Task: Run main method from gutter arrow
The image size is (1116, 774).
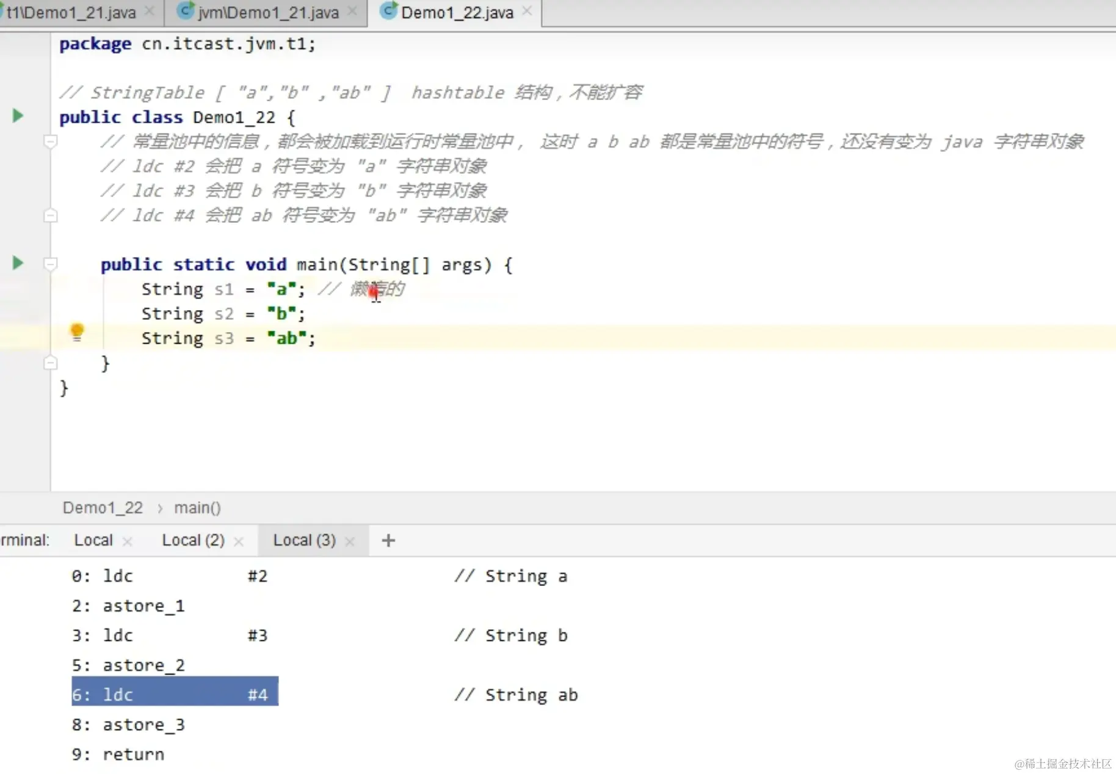Action: pyautogui.click(x=18, y=263)
